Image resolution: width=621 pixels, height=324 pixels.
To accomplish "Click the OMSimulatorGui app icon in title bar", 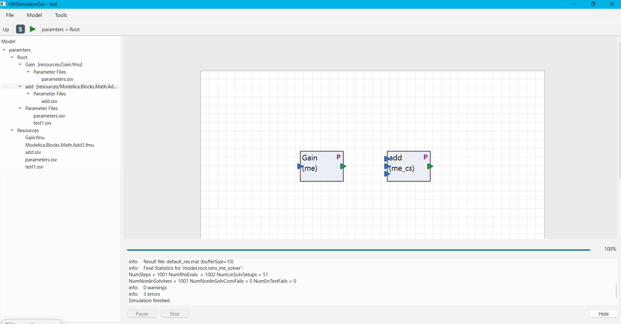I will coord(3,4).
